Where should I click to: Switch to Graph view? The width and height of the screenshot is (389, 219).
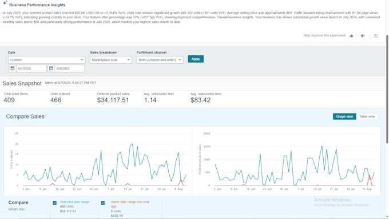tap(344, 116)
